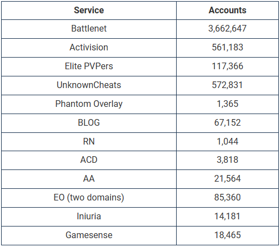Screen dimensions: 280x247
Task: Click the Accounts column header
Action: pos(227,10)
